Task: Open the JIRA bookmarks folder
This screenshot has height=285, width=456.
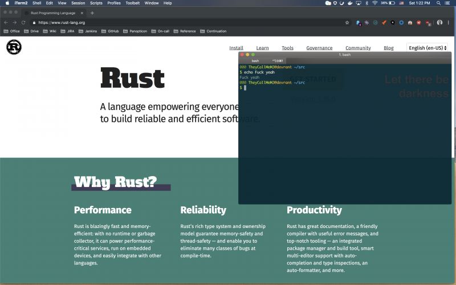Action: [x=67, y=31]
